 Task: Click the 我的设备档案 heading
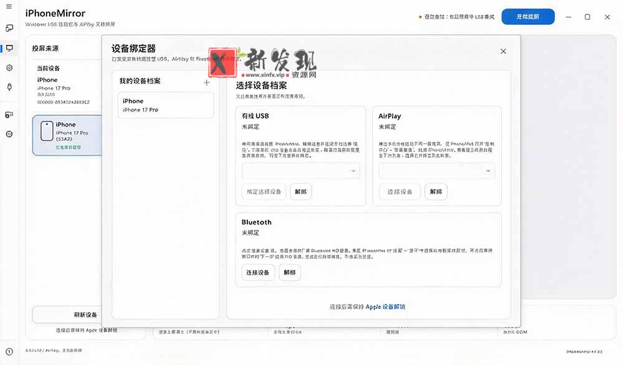tap(140, 81)
